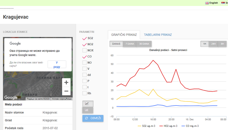The height and width of the screenshot is (130, 228).
Task: Tick the Rh parameter checkbox
Action: [x=84, y=93]
